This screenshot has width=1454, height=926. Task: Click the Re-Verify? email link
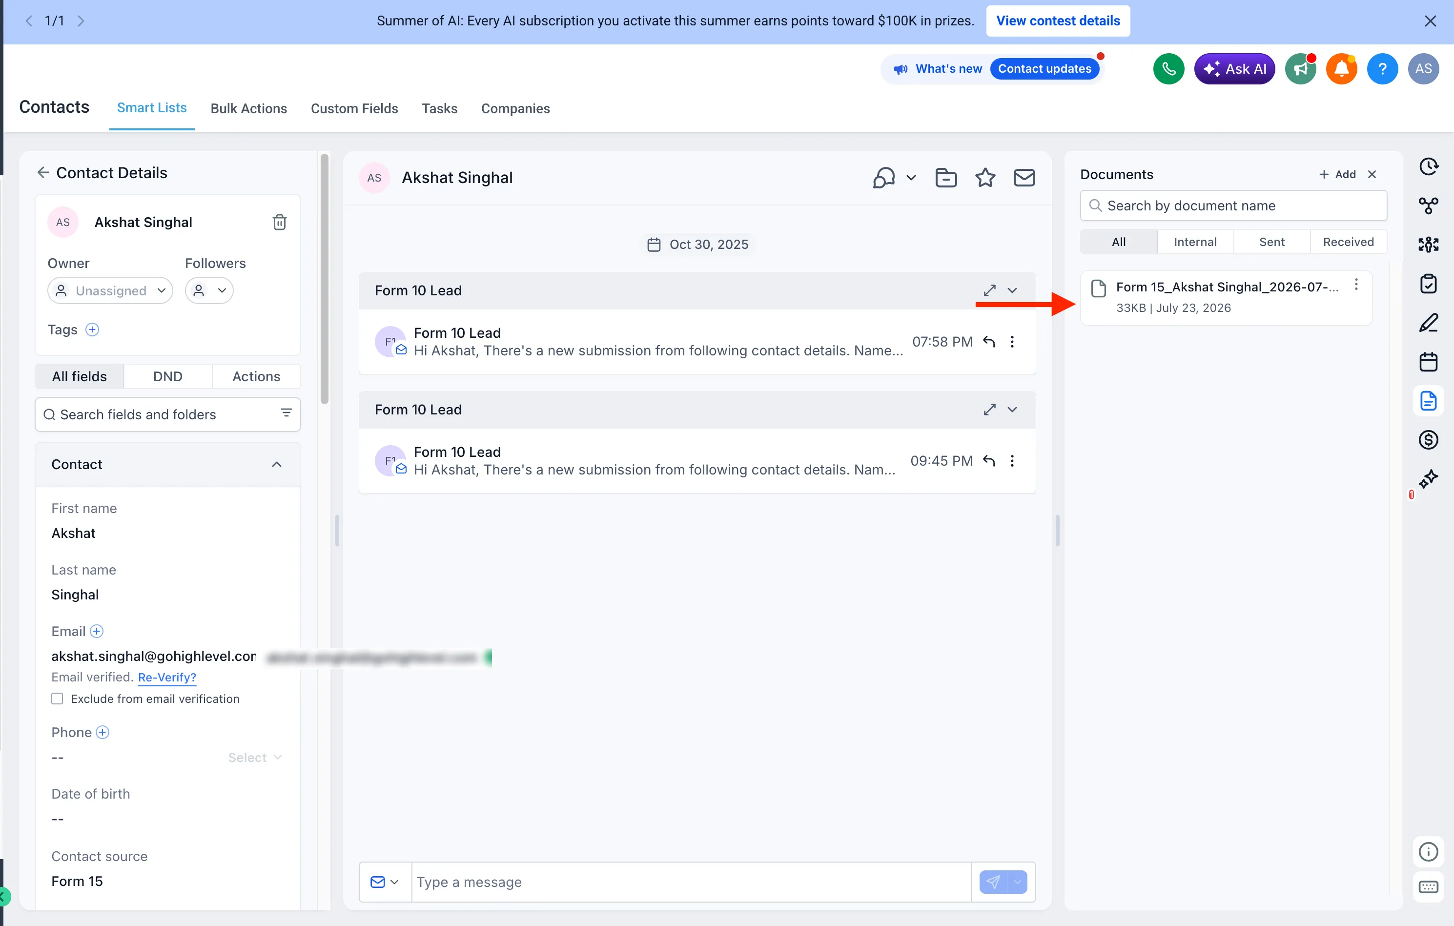pos(166,677)
